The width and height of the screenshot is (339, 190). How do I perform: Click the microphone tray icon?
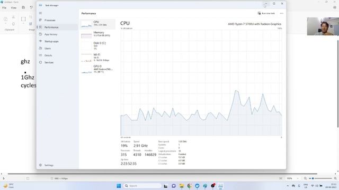(299, 186)
